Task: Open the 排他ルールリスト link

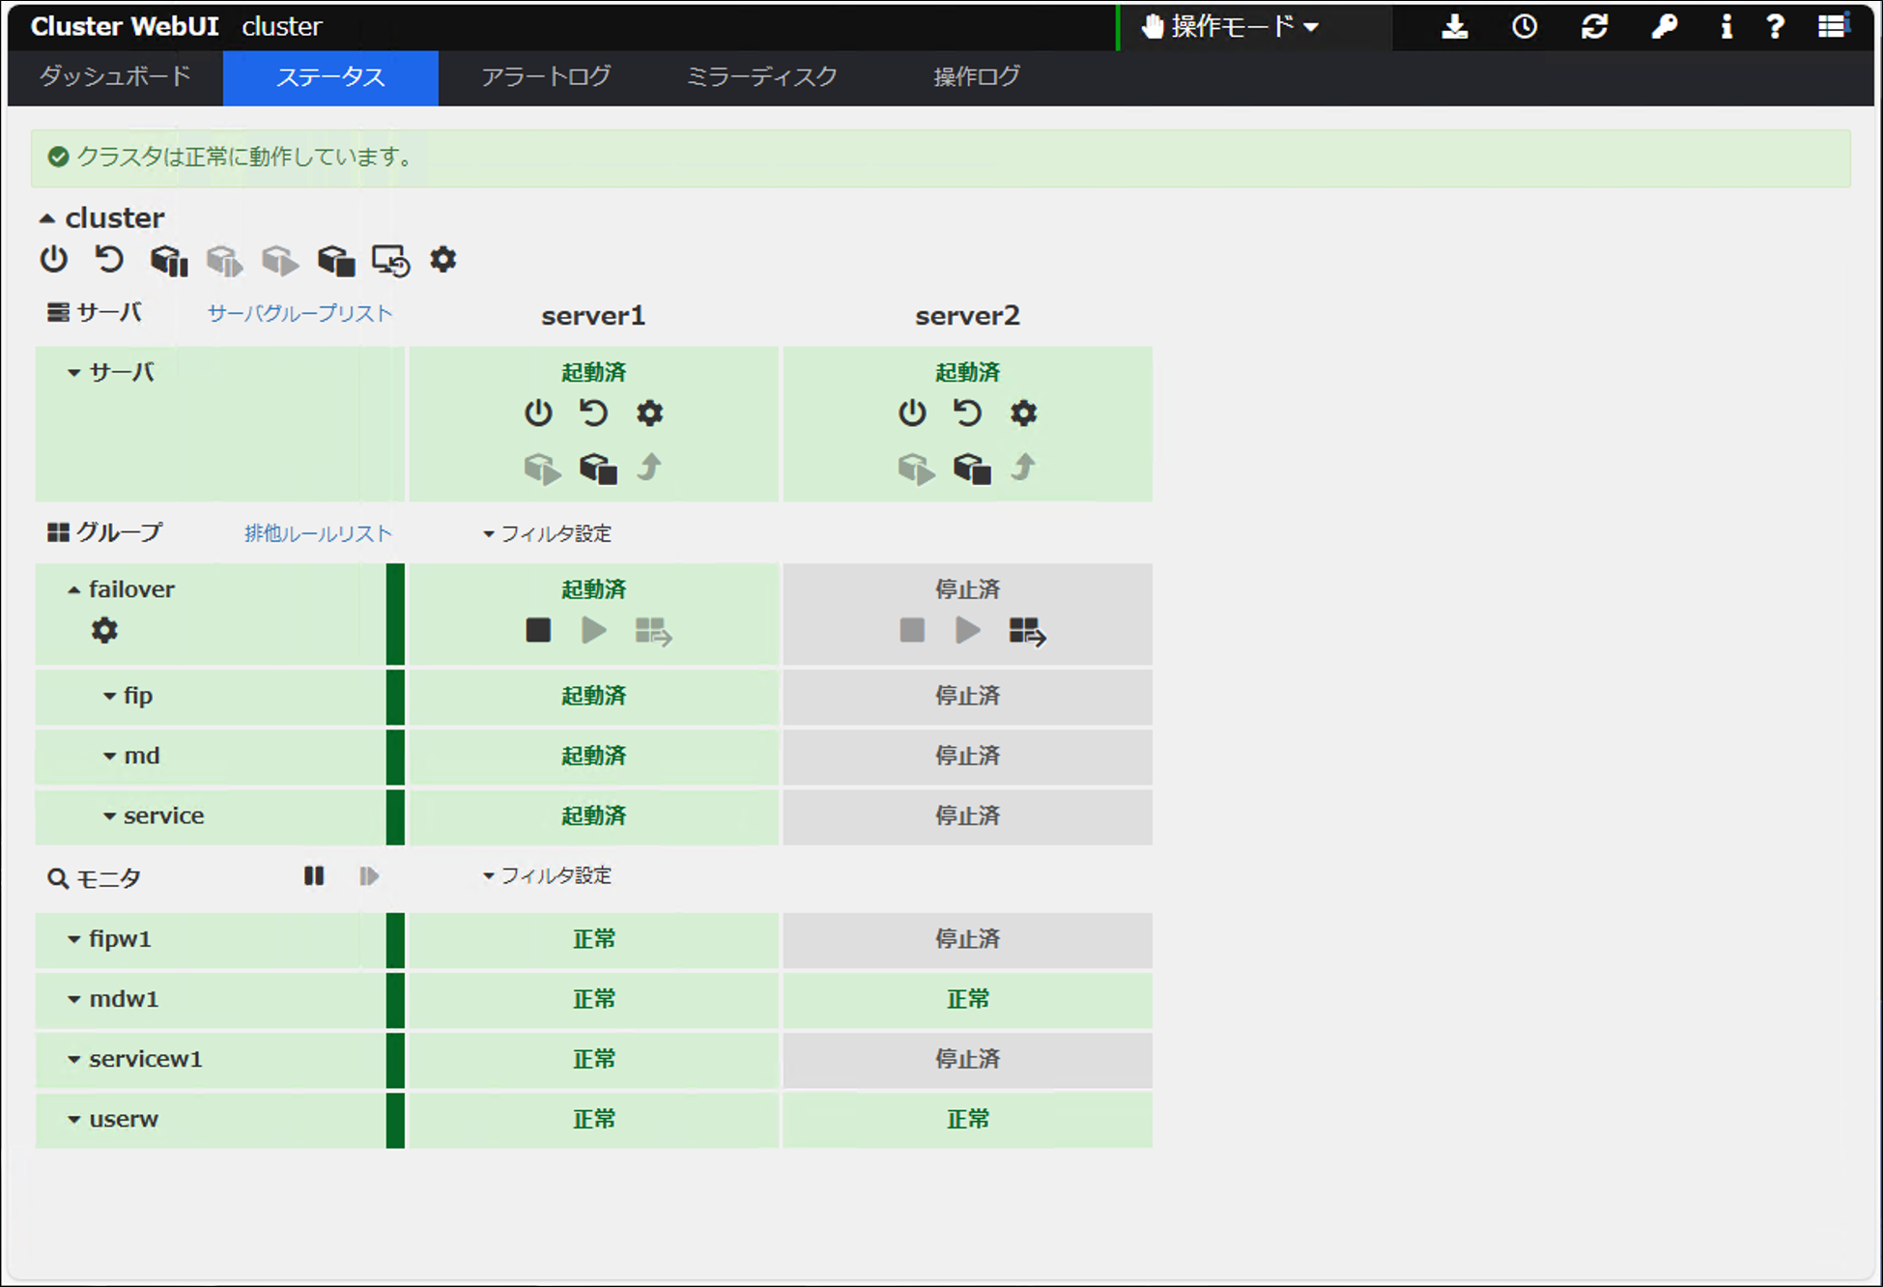Action: pos(318,532)
